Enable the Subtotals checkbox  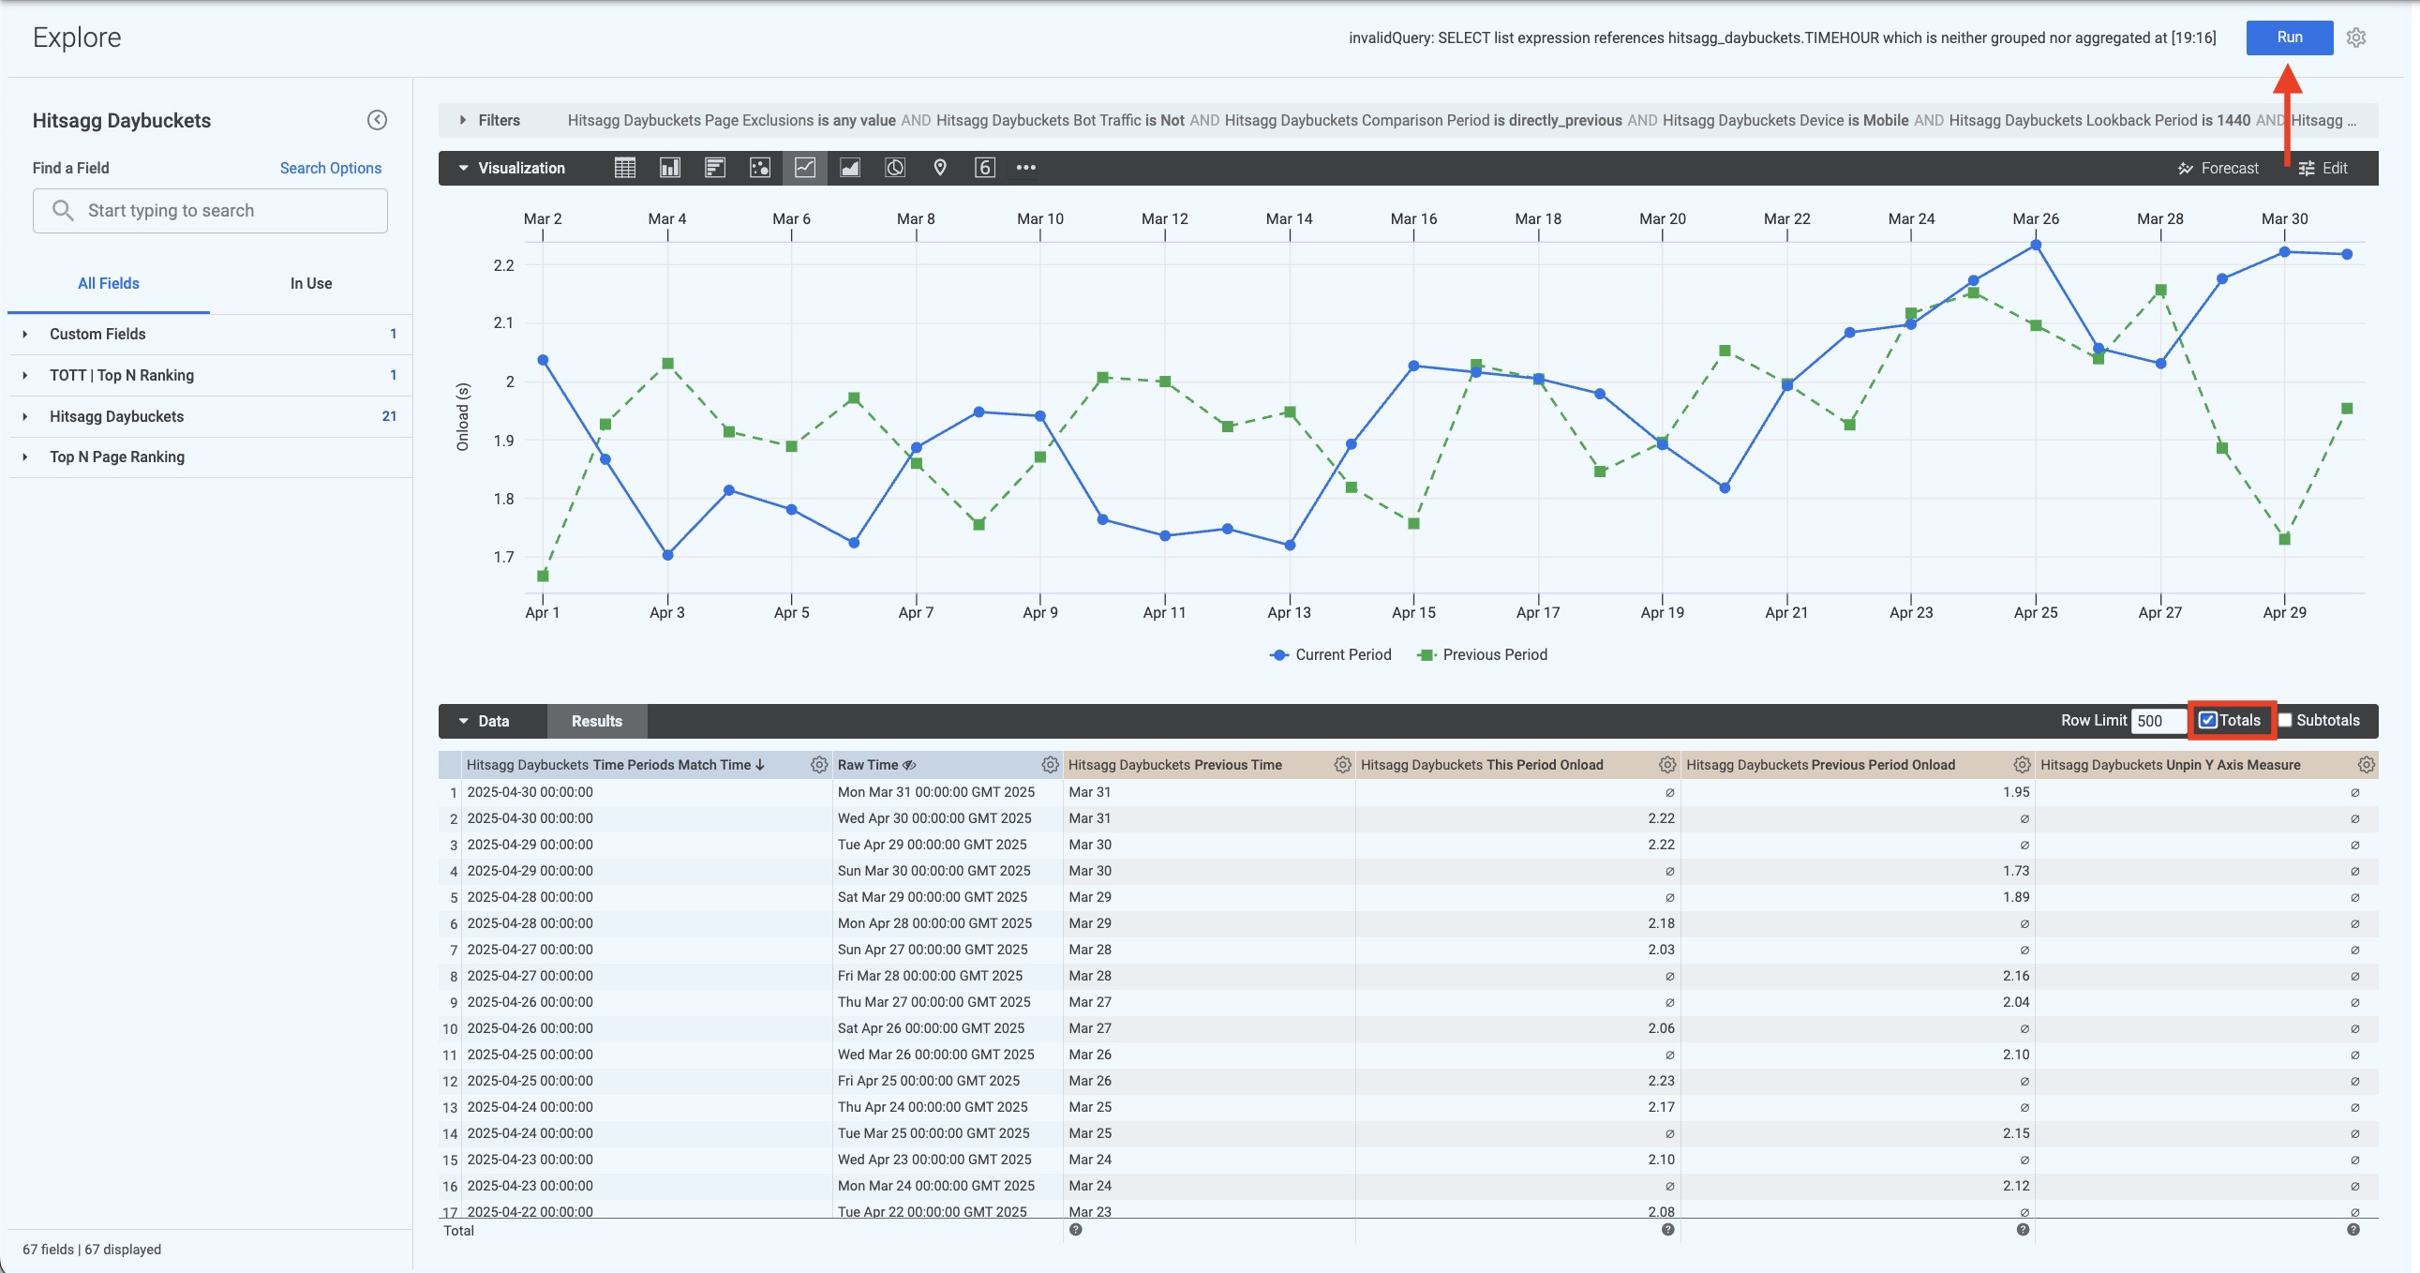(x=2286, y=721)
